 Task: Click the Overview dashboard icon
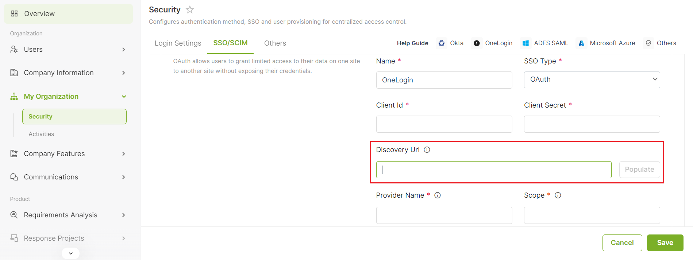[14, 13]
